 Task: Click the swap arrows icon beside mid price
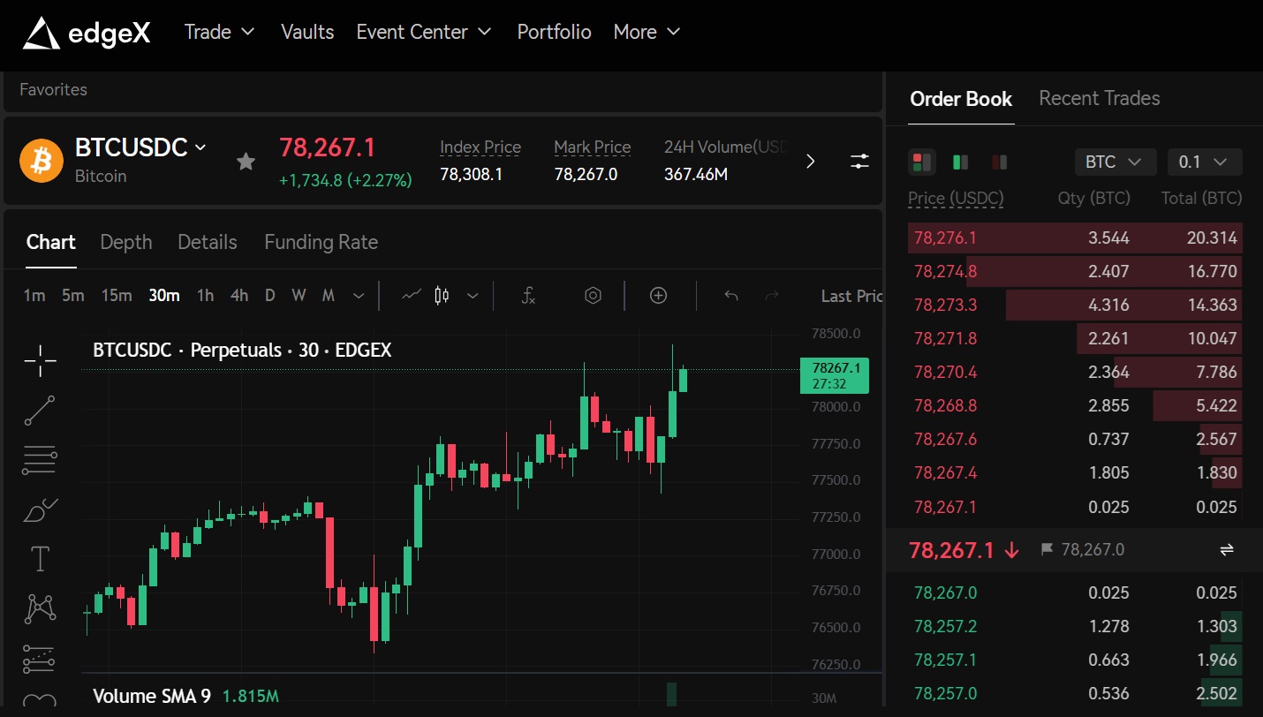point(1226,550)
